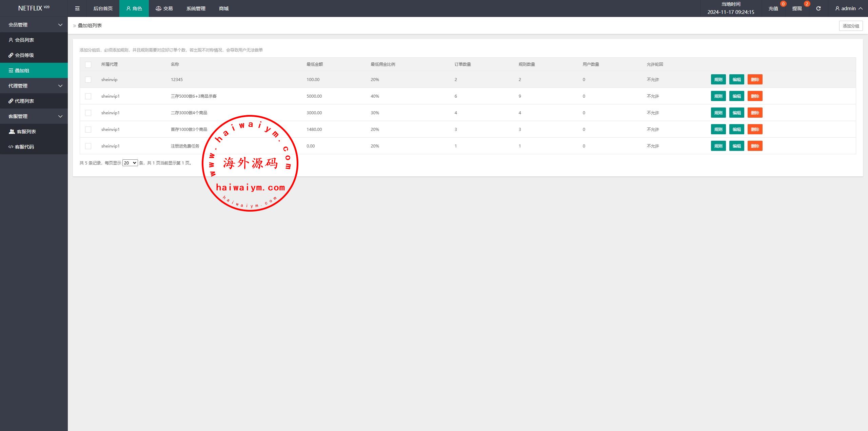Open the per-page count dropdown
Viewport: 868px width, 431px height.
click(130, 163)
